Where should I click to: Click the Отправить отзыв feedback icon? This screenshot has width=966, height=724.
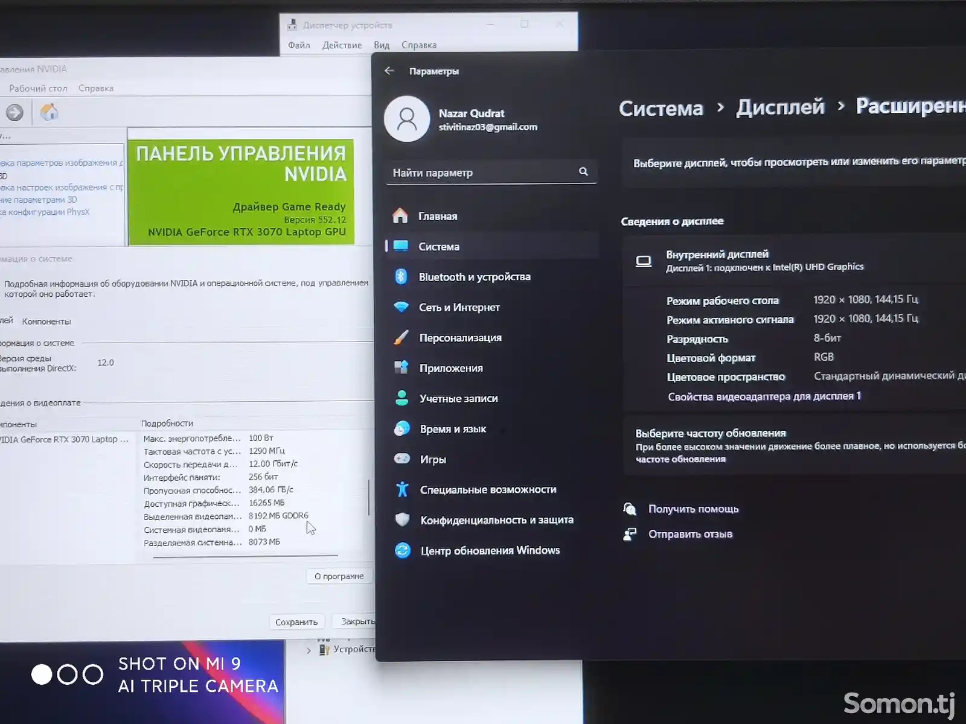point(630,534)
